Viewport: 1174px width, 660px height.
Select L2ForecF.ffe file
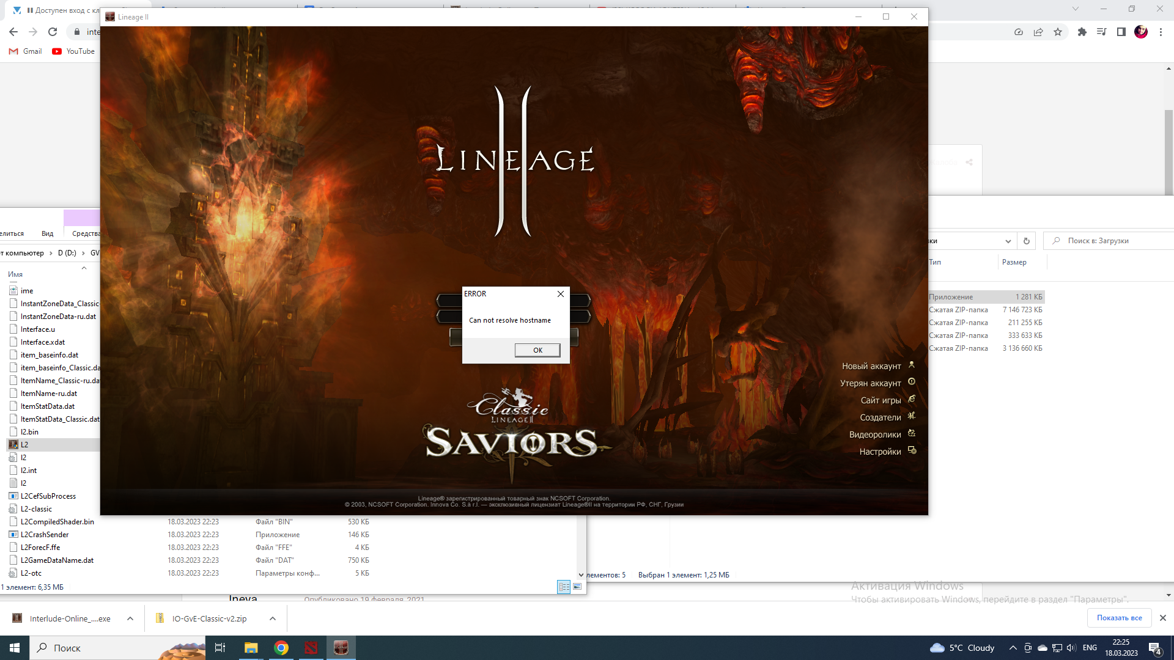(40, 548)
